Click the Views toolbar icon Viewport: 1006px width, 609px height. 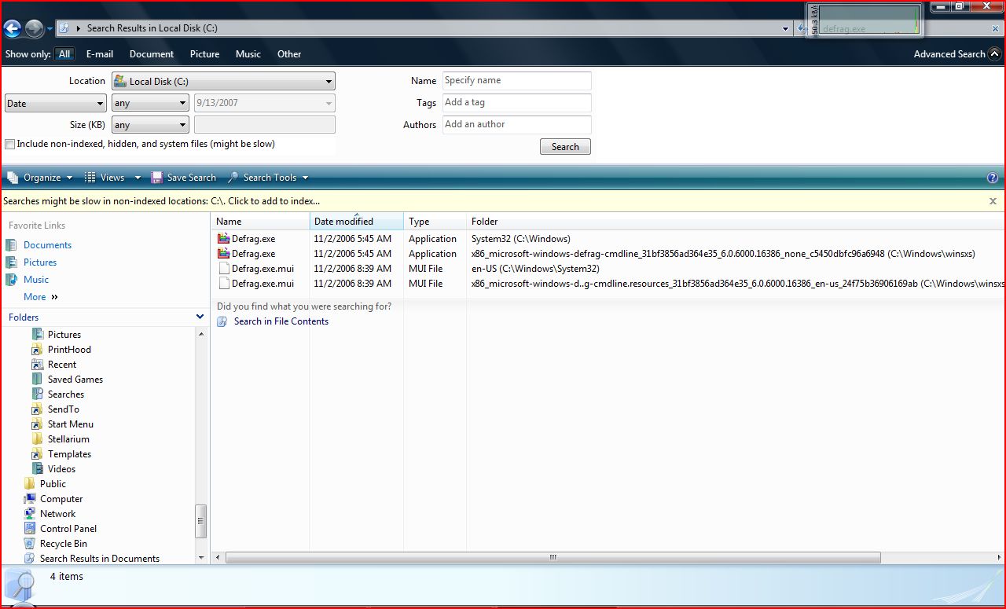90,178
